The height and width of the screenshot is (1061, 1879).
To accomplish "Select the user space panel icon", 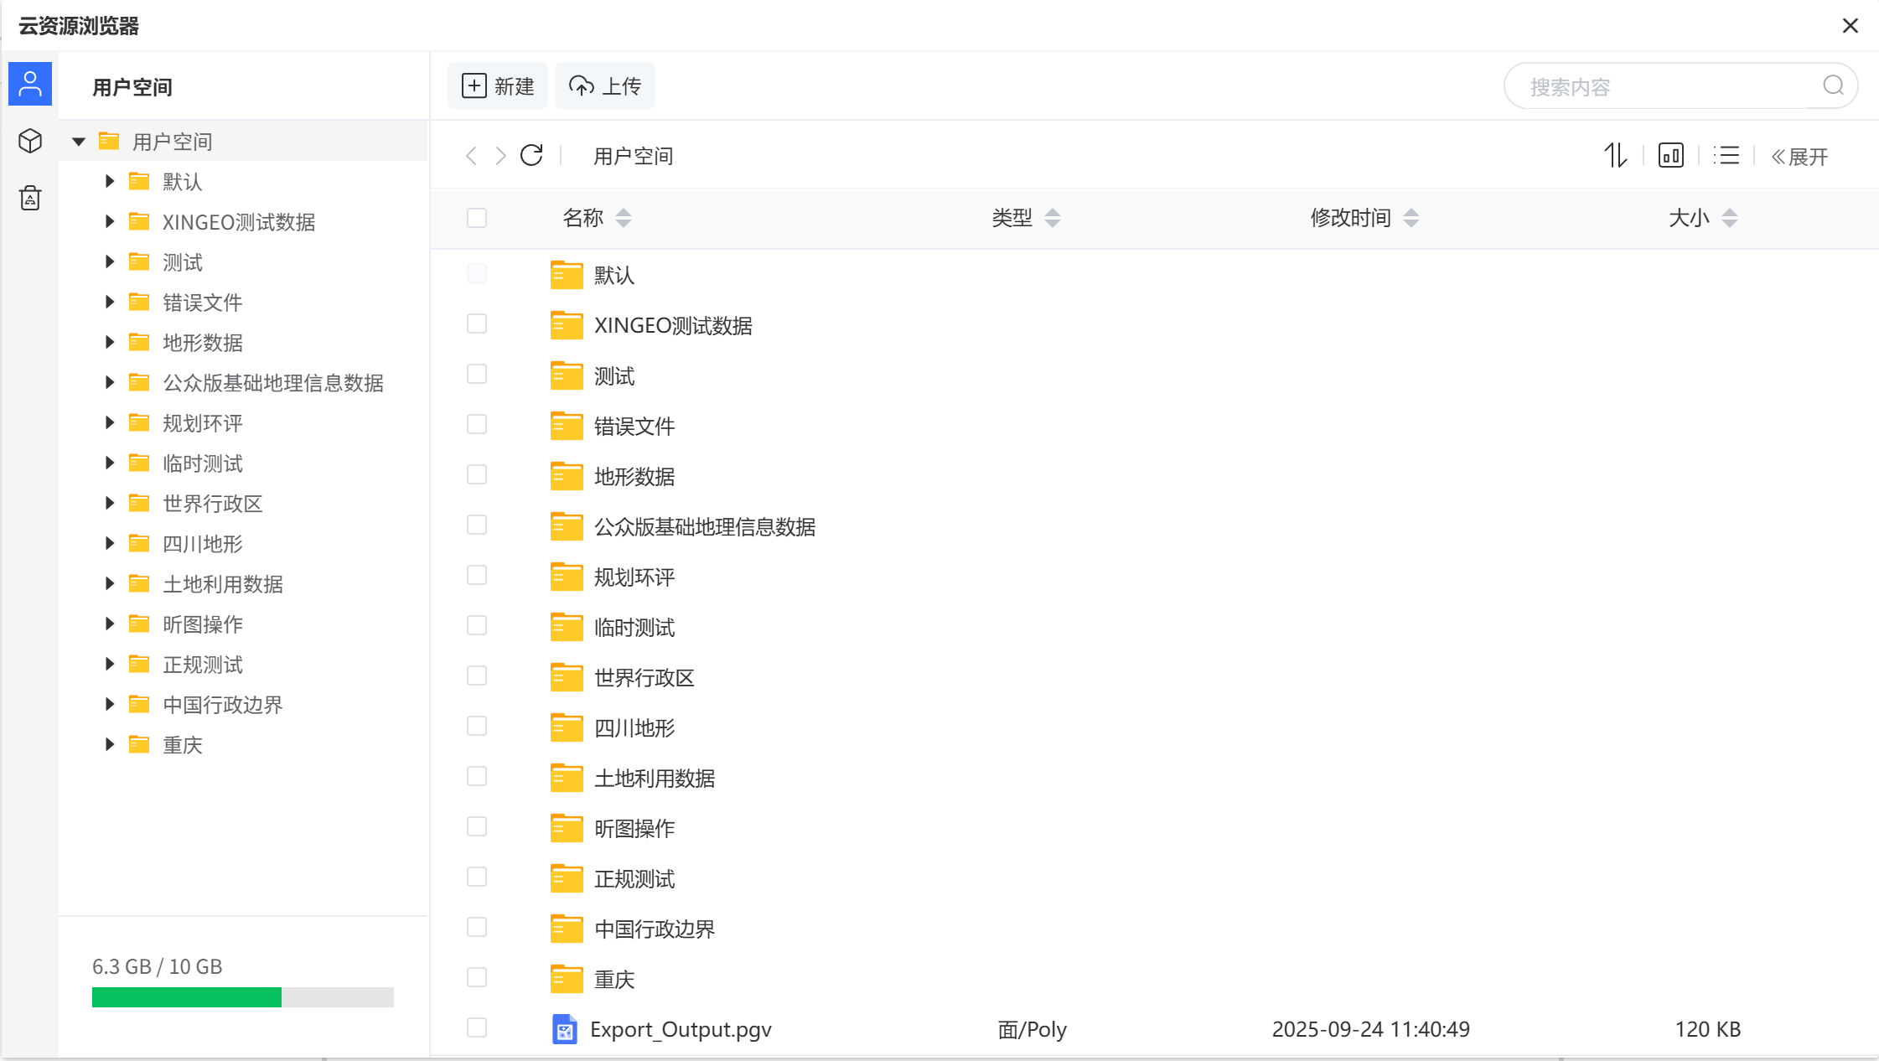I will [x=29, y=83].
